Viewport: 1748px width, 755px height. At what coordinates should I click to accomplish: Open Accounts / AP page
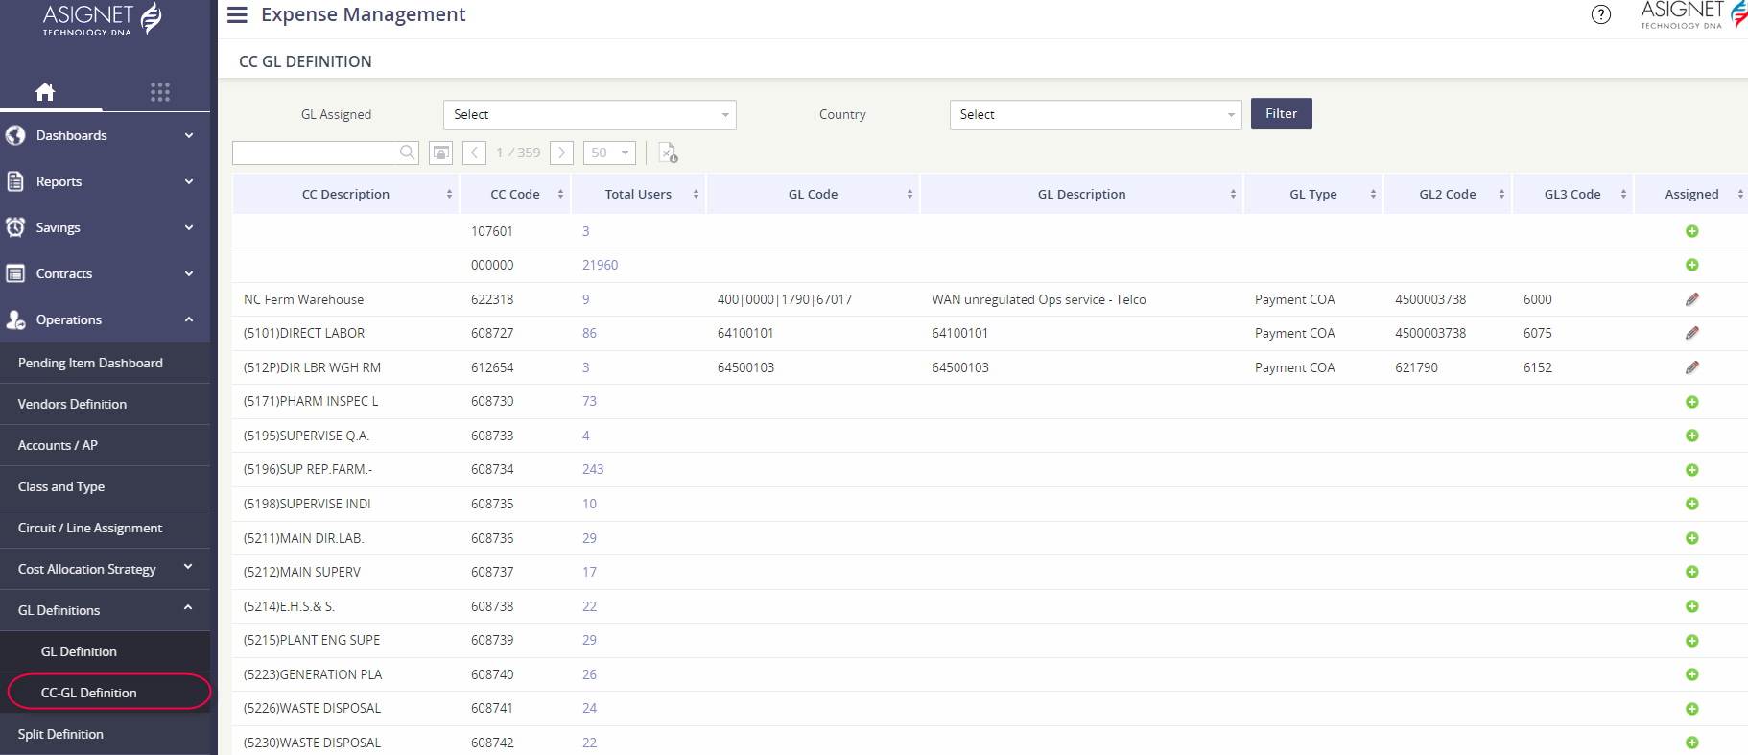tap(105, 445)
